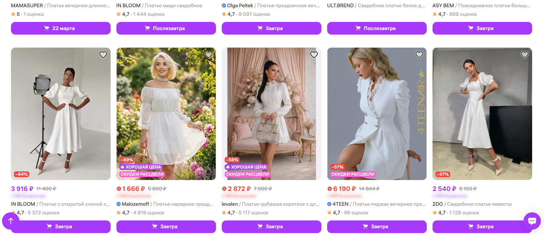The height and width of the screenshot is (234, 544).
Task: Click the heart icon on the 2DO wedding dress
Action: tap(525, 55)
